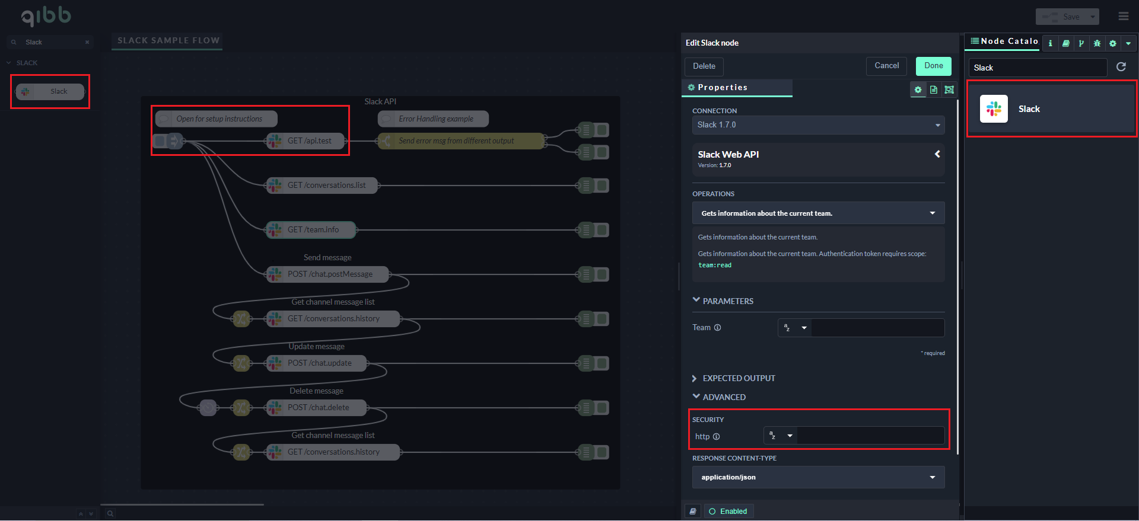
Task: Switch to the Properties tab
Action: coord(736,88)
